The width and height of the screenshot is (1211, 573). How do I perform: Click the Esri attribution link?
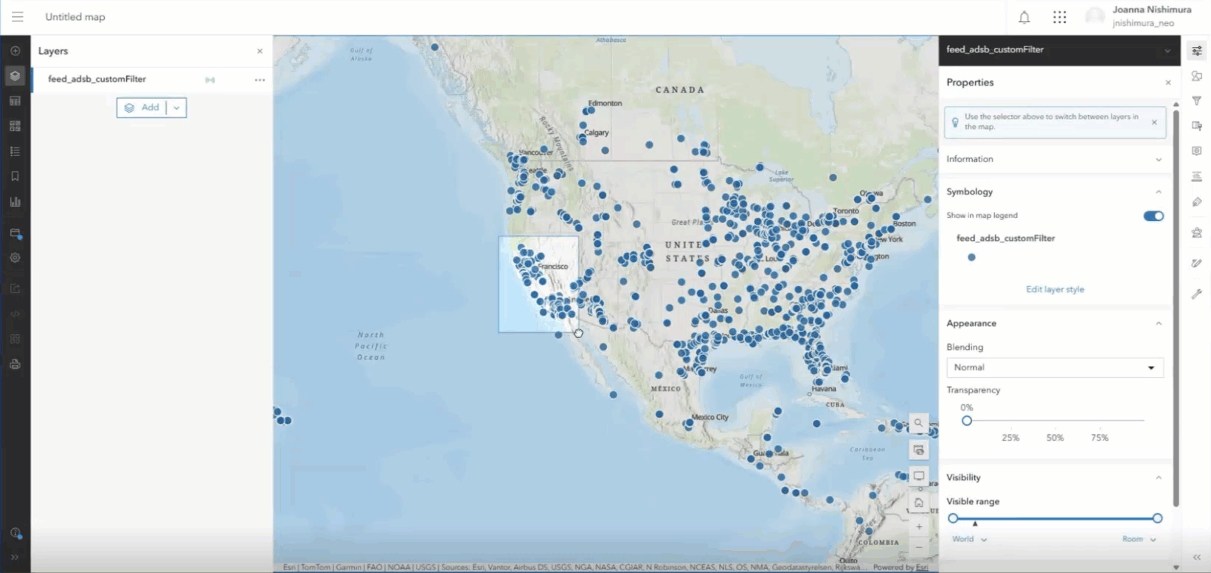[922, 567]
